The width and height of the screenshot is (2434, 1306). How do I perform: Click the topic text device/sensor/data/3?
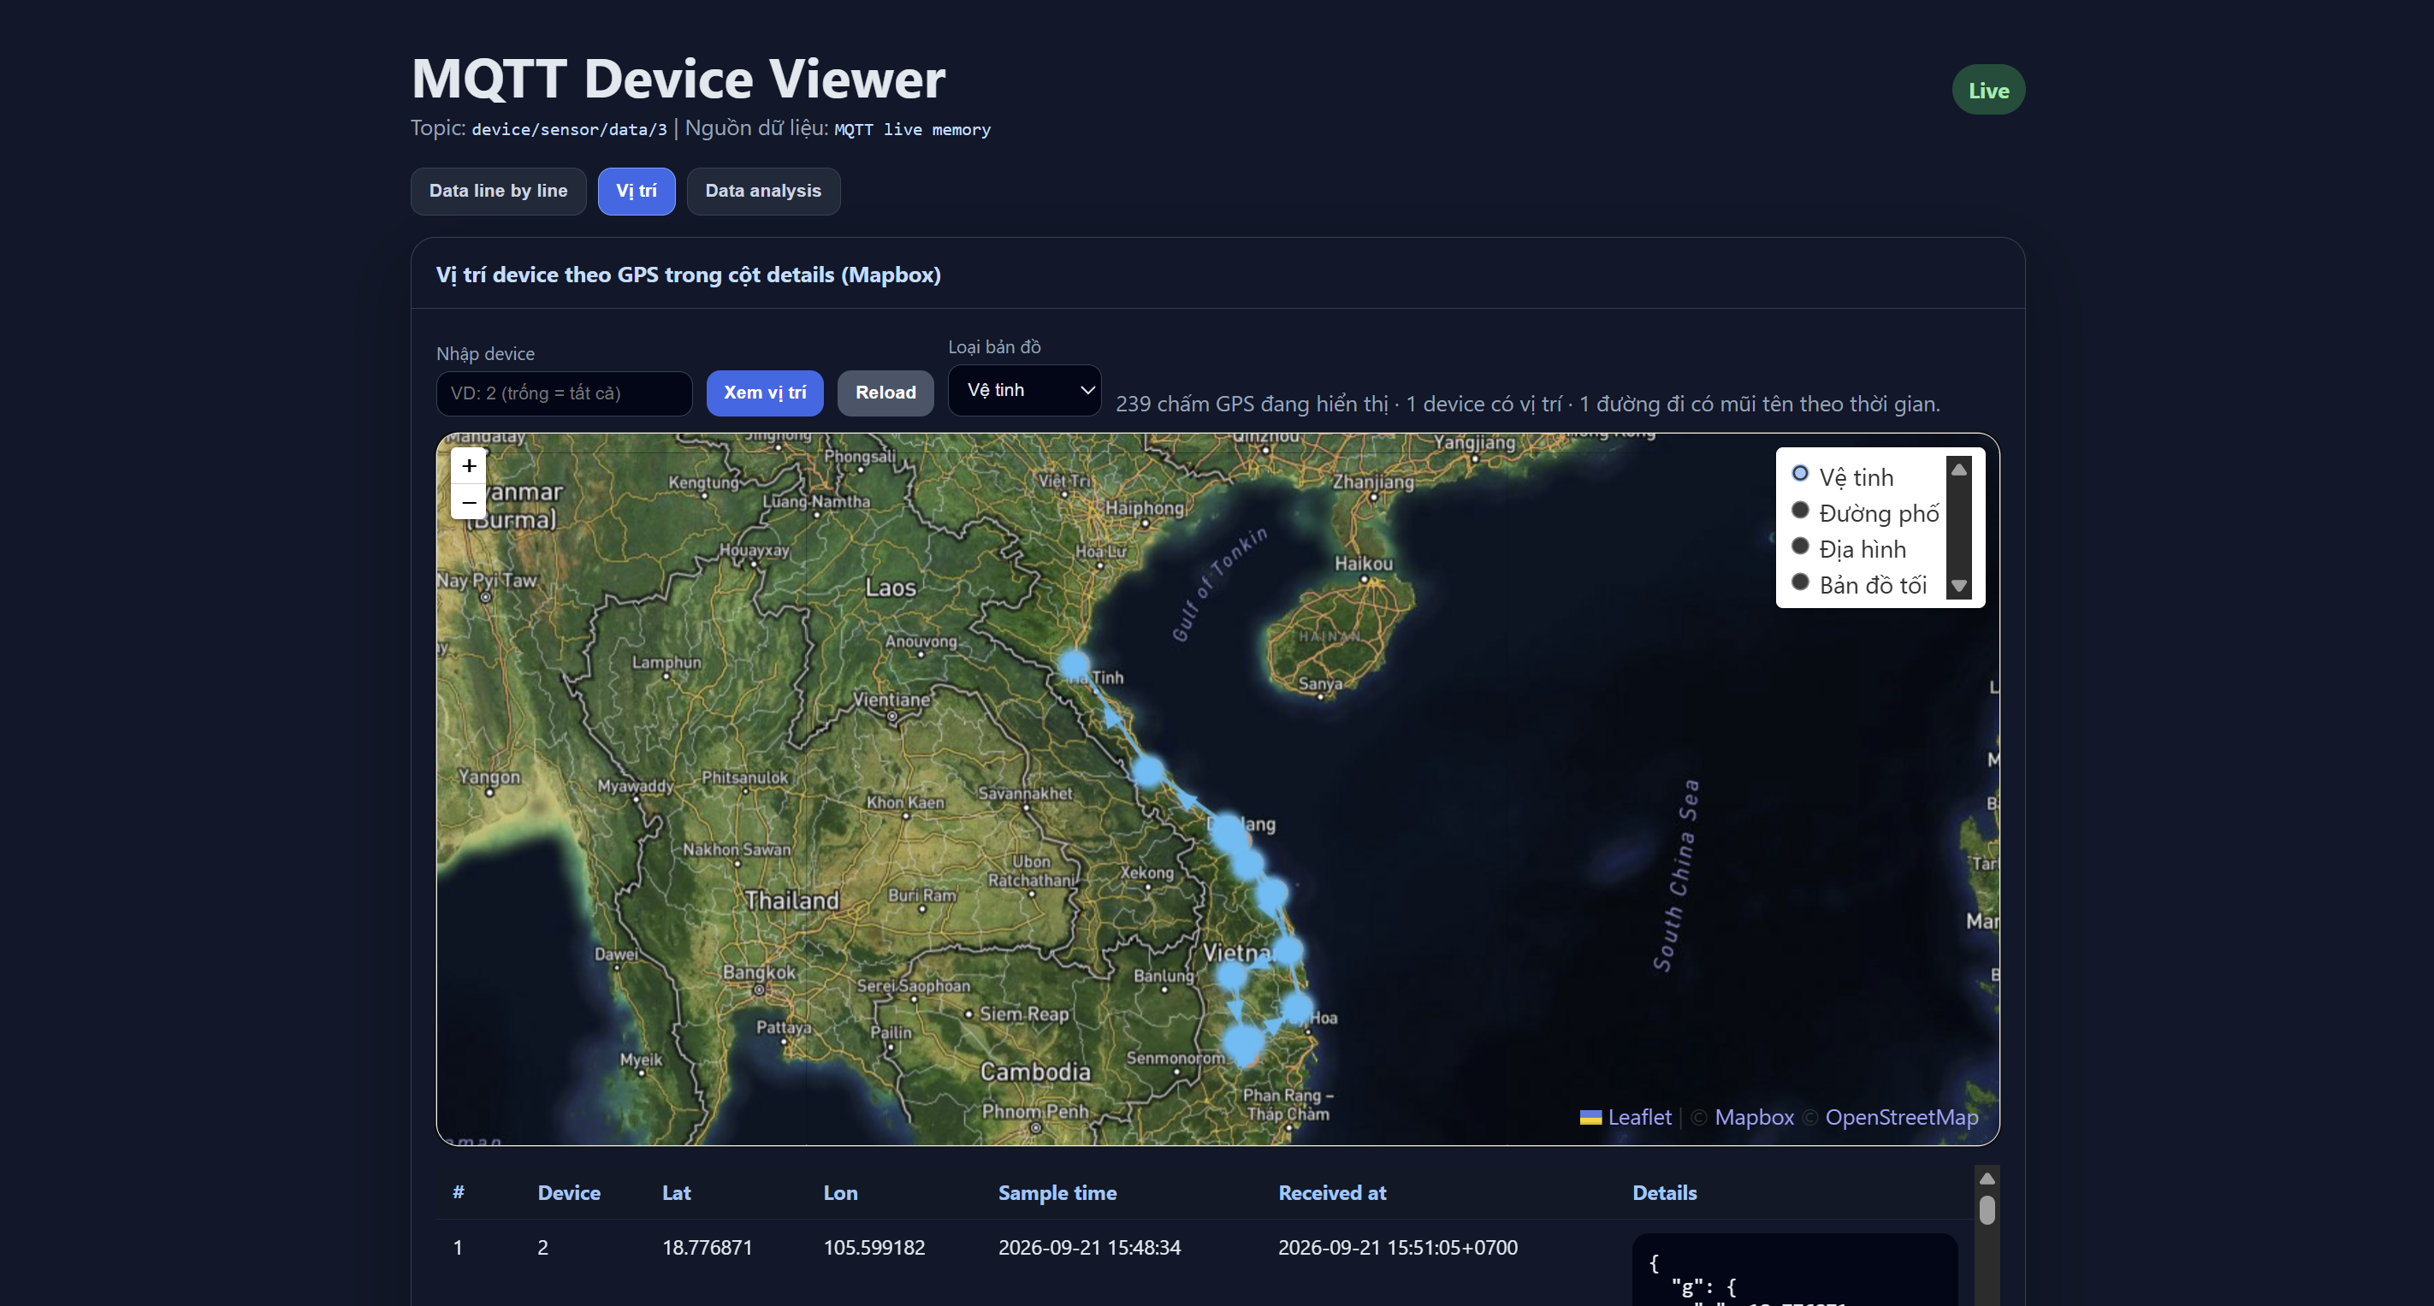pos(569,129)
